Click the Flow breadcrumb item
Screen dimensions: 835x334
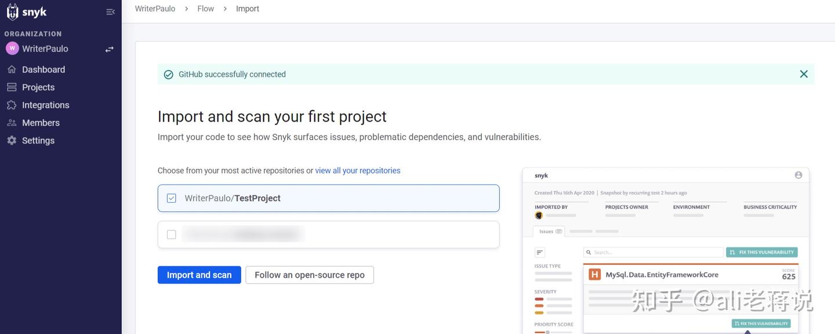coord(206,9)
